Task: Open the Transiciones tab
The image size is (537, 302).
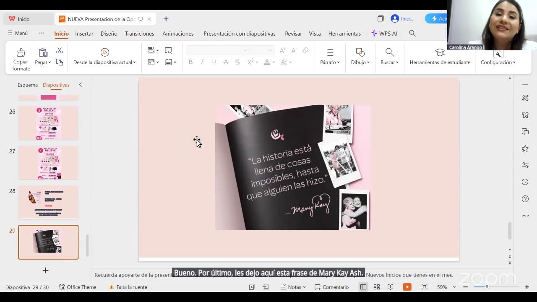Action: 140,34
